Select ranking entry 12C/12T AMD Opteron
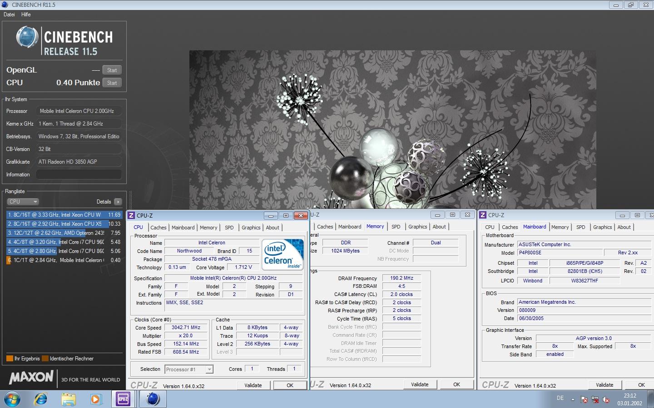654x408 pixels. [64, 233]
